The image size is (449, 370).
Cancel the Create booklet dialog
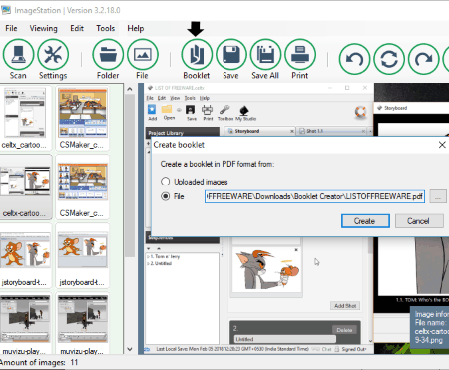tap(419, 221)
